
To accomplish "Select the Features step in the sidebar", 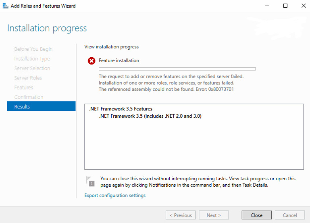I will click(x=23, y=88).
